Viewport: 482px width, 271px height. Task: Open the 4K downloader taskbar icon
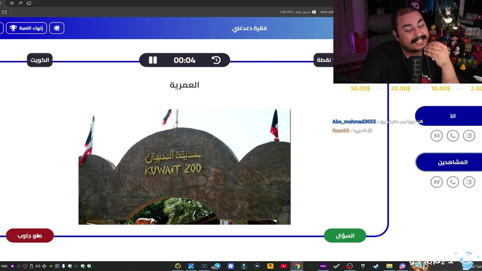pyautogui.click(x=257, y=266)
